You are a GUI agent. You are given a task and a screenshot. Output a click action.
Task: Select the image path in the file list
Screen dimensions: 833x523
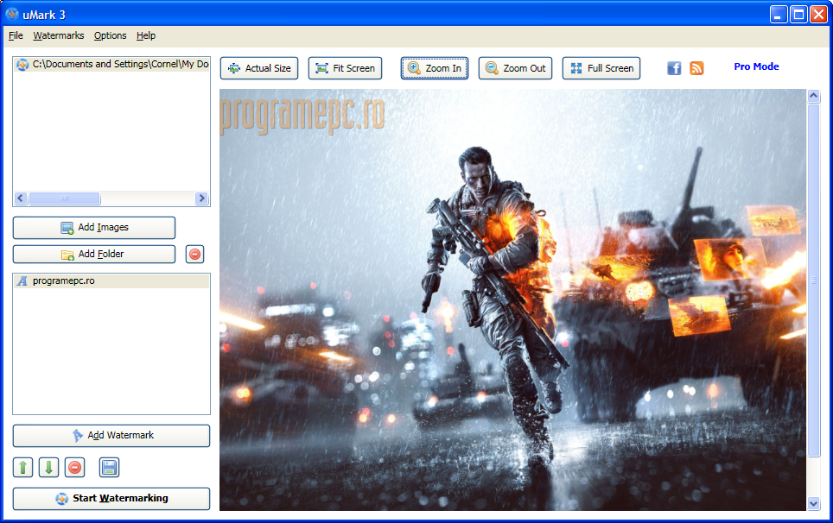point(111,64)
